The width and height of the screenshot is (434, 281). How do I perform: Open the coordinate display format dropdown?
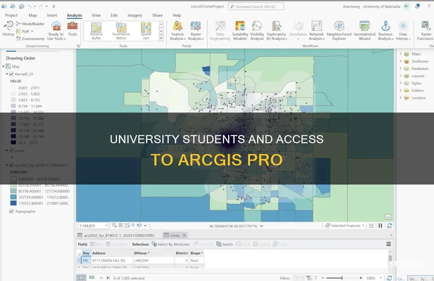point(261,226)
